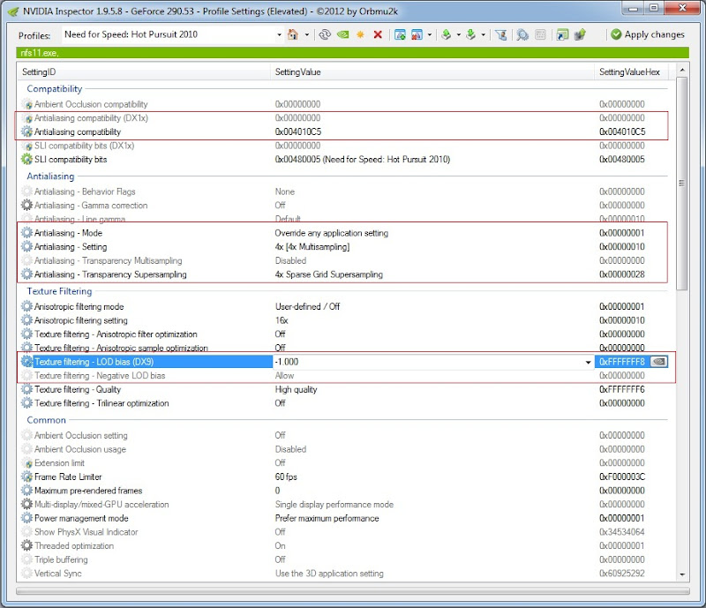Click nfs11.exe in the green bar

point(39,53)
